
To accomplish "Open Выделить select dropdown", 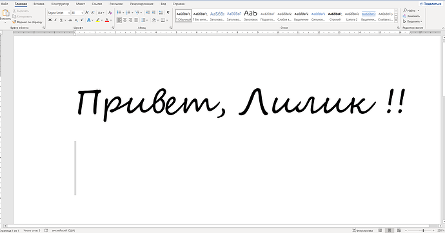I will tap(413, 21).
